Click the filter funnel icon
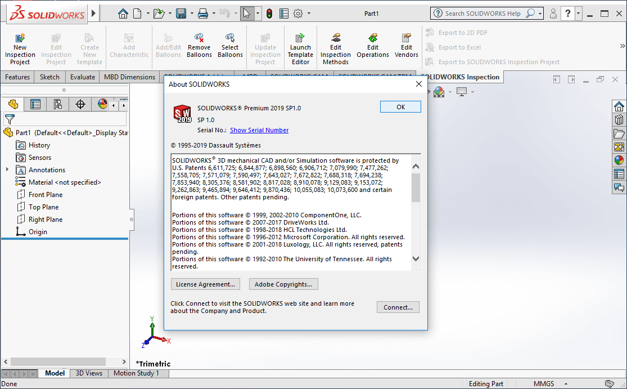The height and width of the screenshot is (389, 627). tap(10, 119)
